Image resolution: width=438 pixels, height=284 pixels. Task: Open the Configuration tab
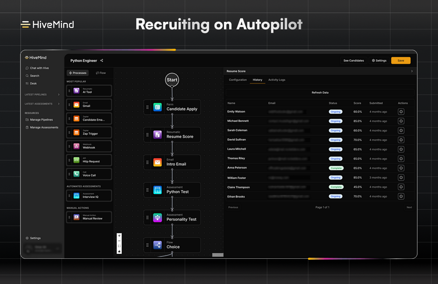[238, 80]
